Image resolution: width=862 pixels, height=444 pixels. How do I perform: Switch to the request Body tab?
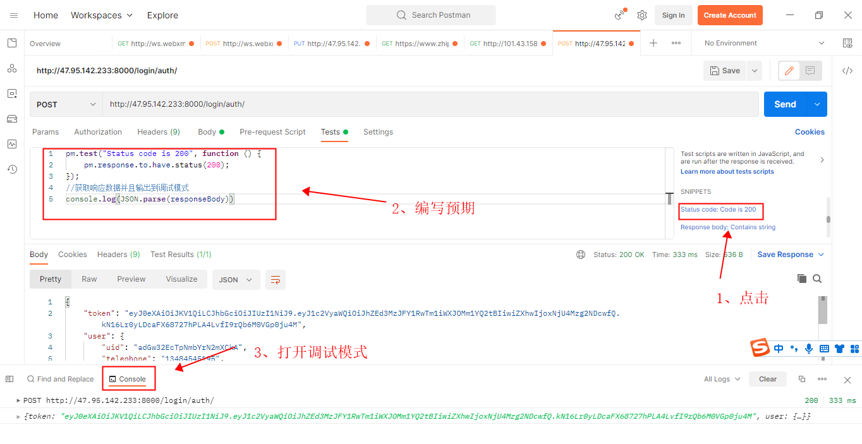click(210, 132)
